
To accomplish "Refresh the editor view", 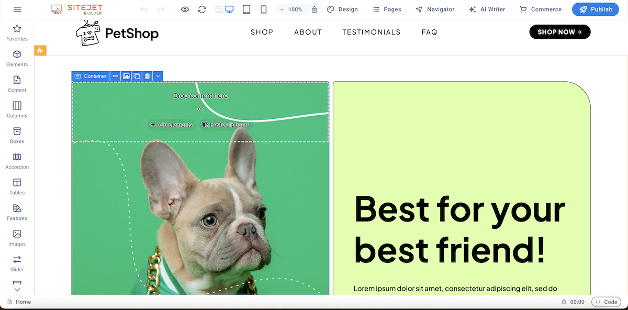I will [x=202, y=9].
